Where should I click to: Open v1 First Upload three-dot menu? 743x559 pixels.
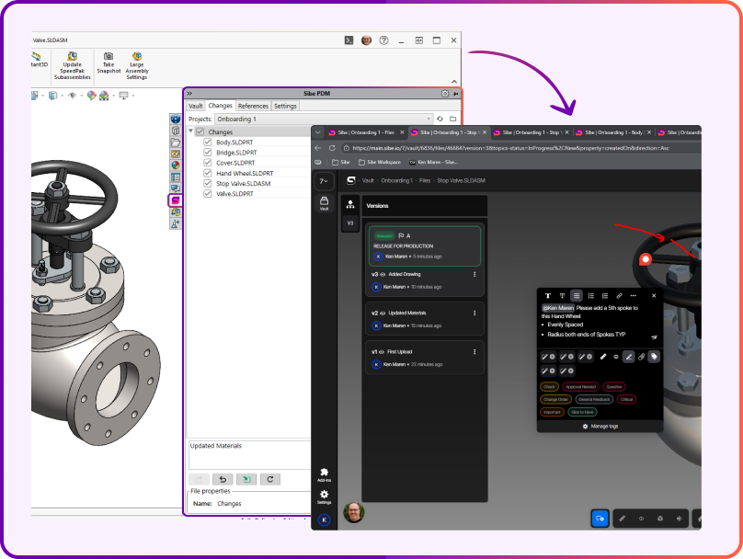pos(474,352)
